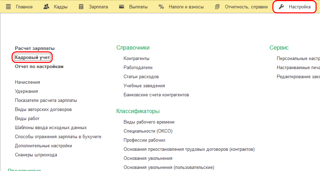Open the Налоги и взносы section
This screenshot has height=171, width=320.
(x=186, y=7)
